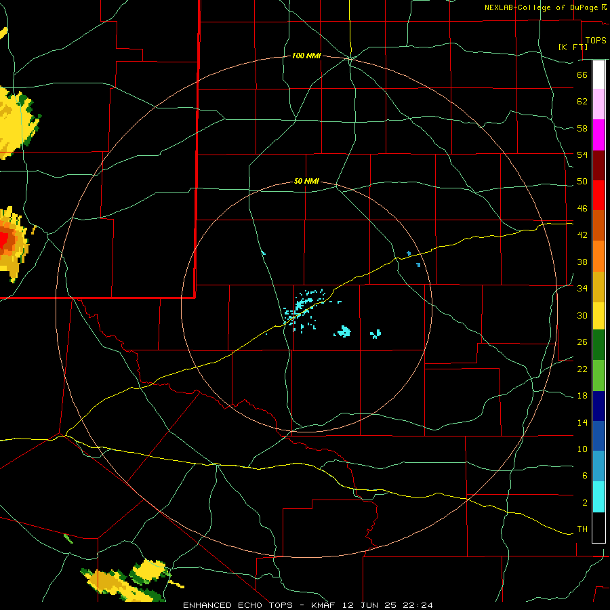Screen dimensions: 610x610
Task: Select the light green legend band near 22
Action: 598,375
